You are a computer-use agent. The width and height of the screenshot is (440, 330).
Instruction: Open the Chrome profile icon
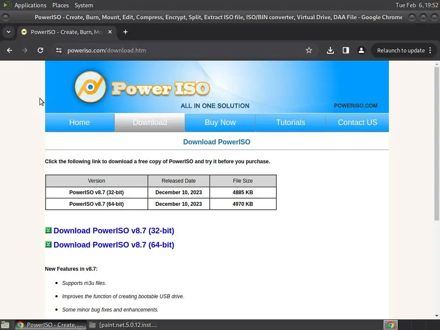[x=361, y=50]
